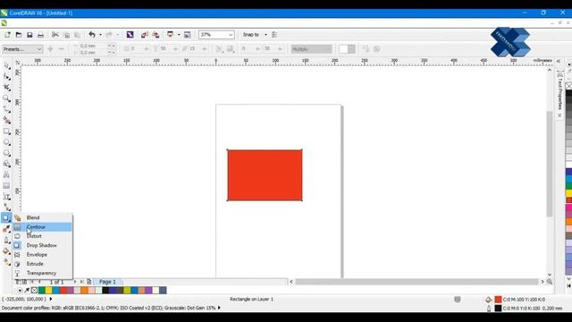Choose Extrude from the effects flyout
Viewport: 572px width, 322px height.
(x=42, y=264)
